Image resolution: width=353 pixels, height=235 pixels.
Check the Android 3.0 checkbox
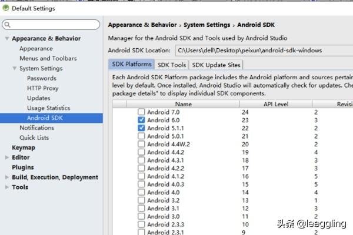point(141,216)
